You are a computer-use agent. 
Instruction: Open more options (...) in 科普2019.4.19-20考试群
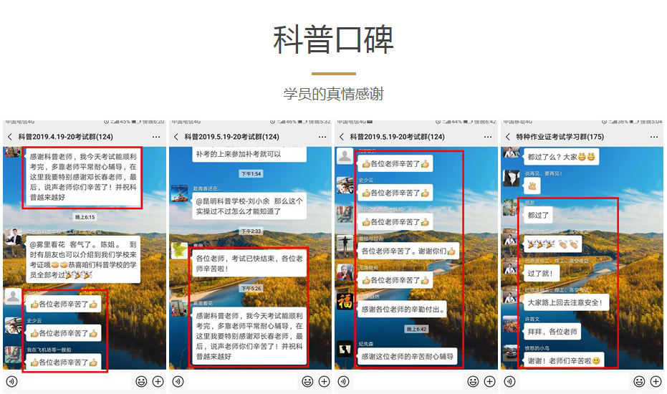(x=156, y=137)
